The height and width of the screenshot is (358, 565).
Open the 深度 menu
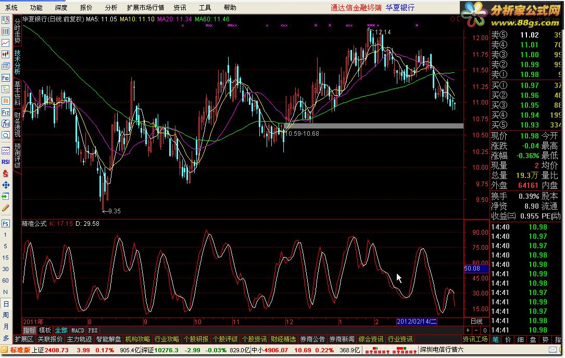pos(61,8)
